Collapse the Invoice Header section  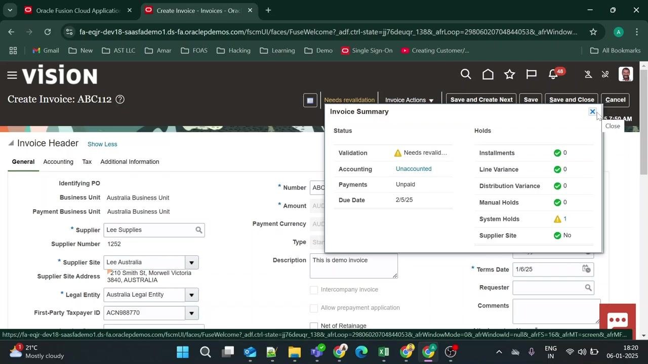tap(11, 144)
